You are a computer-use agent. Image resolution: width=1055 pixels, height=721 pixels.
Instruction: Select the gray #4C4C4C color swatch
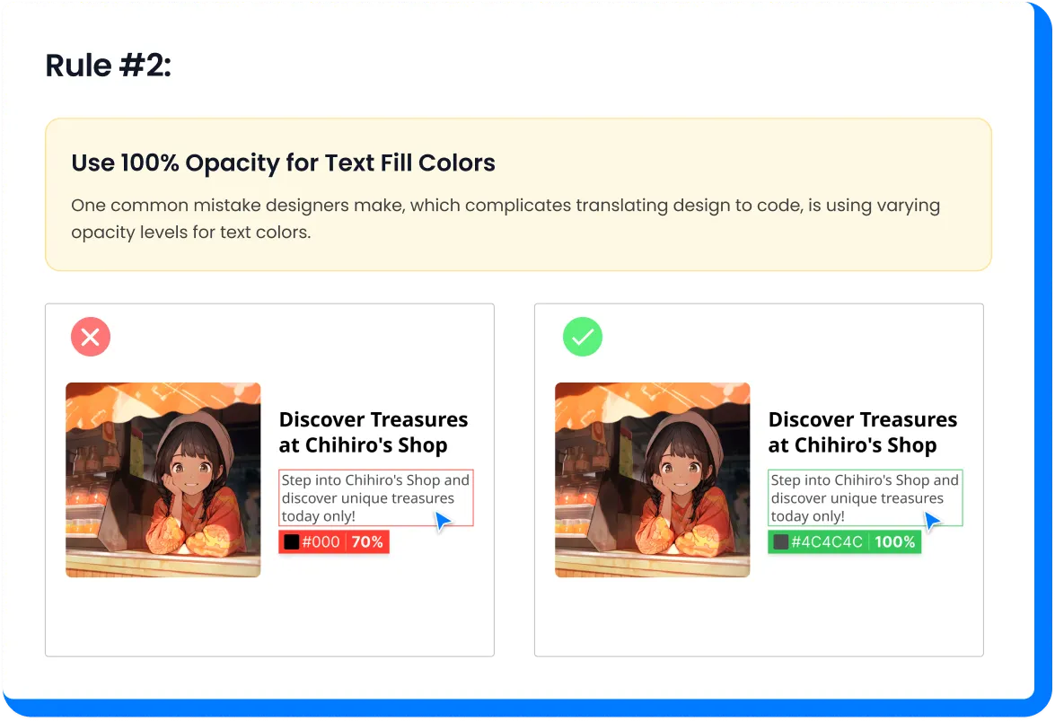pyautogui.click(x=780, y=542)
